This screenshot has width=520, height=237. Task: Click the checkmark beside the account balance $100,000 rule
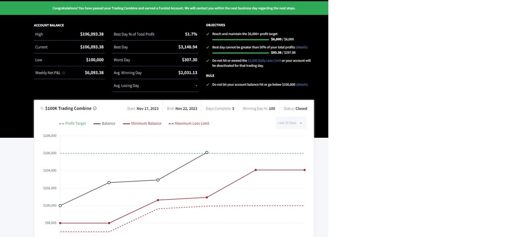tap(208, 84)
